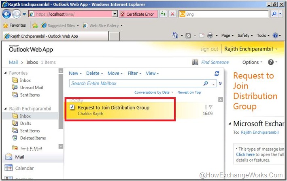Click the category box on the message

pyautogui.click(x=206, y=107)
